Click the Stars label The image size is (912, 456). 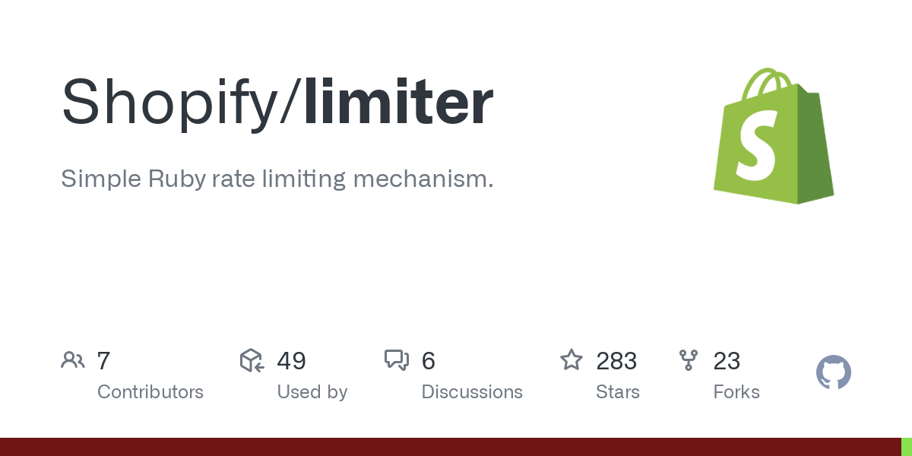pos(618,392)
